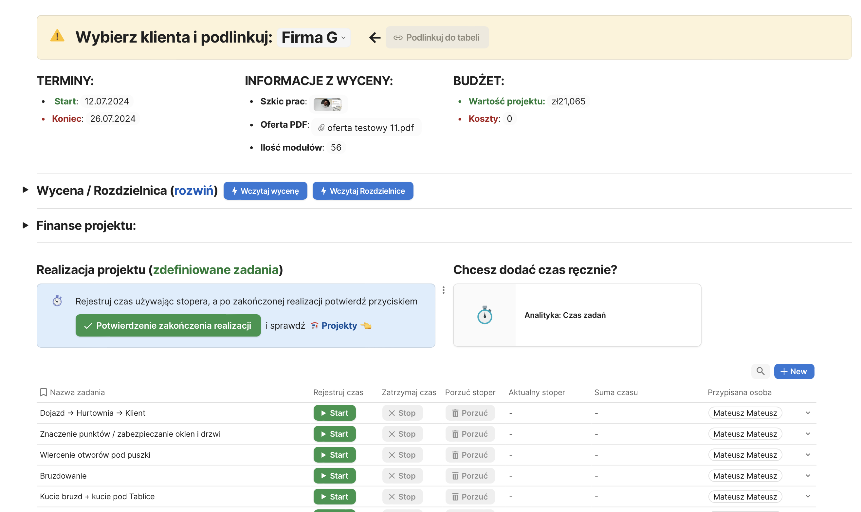The image size is (861, 512).
Task: Click the stopwatch icon in Analityka card
Action: tap(484, 315)
